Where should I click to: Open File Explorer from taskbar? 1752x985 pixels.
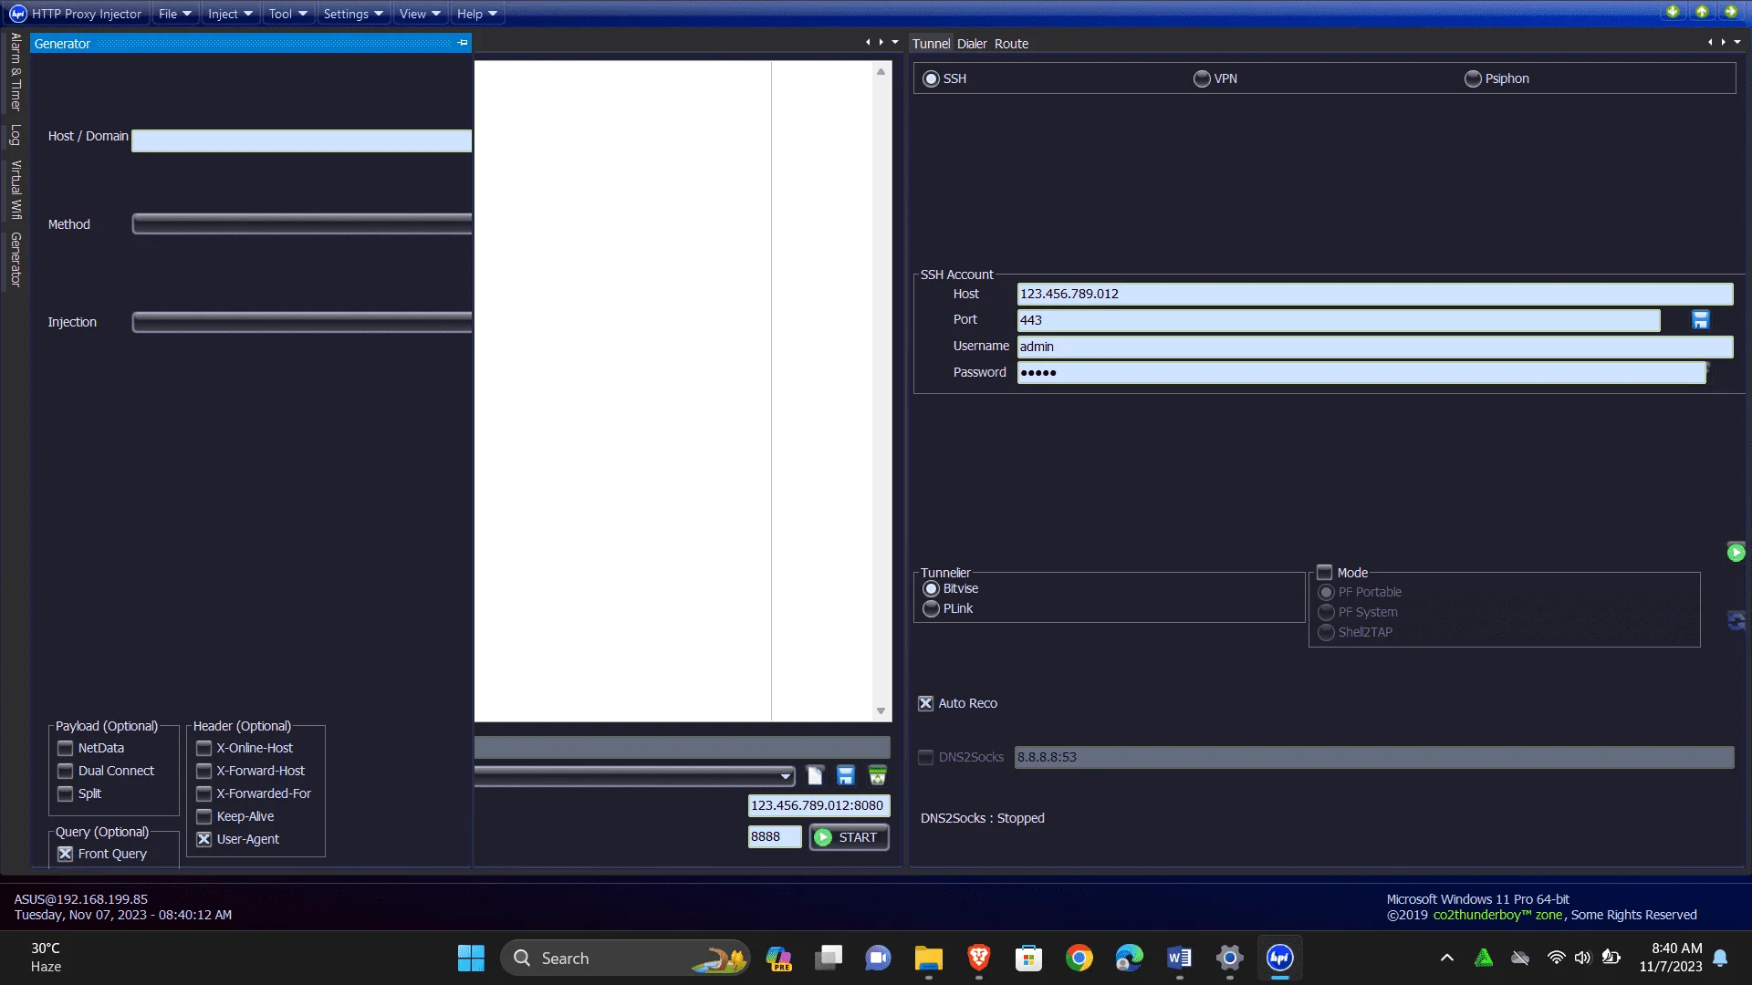[x=928, y=958]
